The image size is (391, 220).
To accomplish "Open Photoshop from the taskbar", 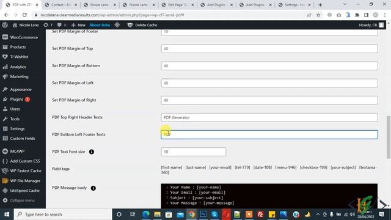I will (x=203, y=215).
